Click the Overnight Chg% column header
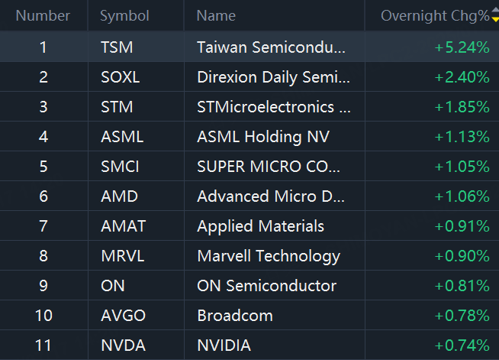This screenshot has height=360, width=499. click(434, 15)
